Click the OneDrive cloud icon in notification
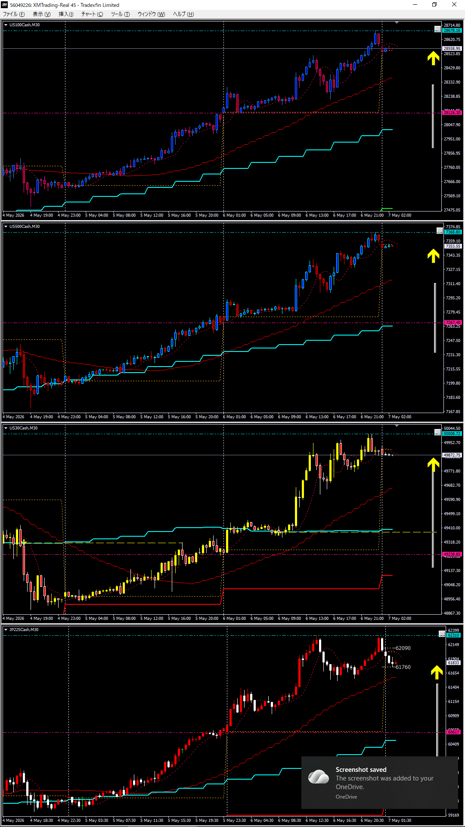Viewport: 465px width, 827px height. pyautogui.click(x=319, y=777)
